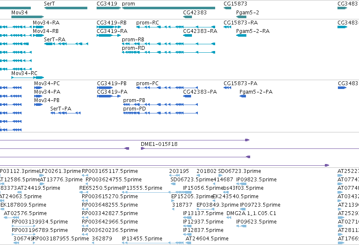Click transcript prom-RD
The width and height of the screenshot is (359, 245).
[168, 52]
